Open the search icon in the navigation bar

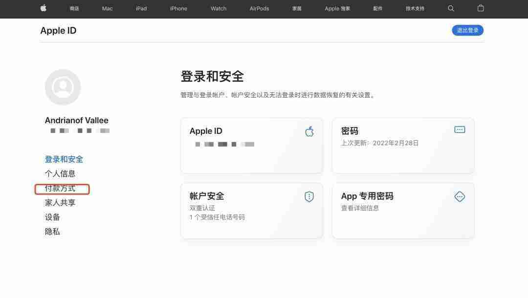[451, 8]
